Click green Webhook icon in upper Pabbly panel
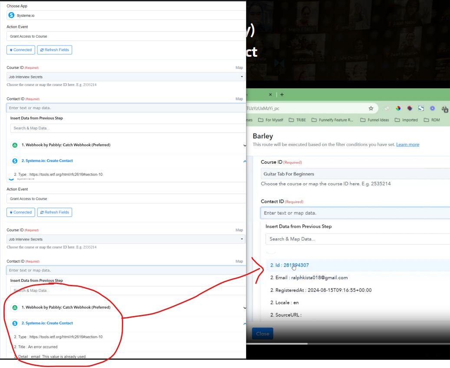 coord(15,145)
